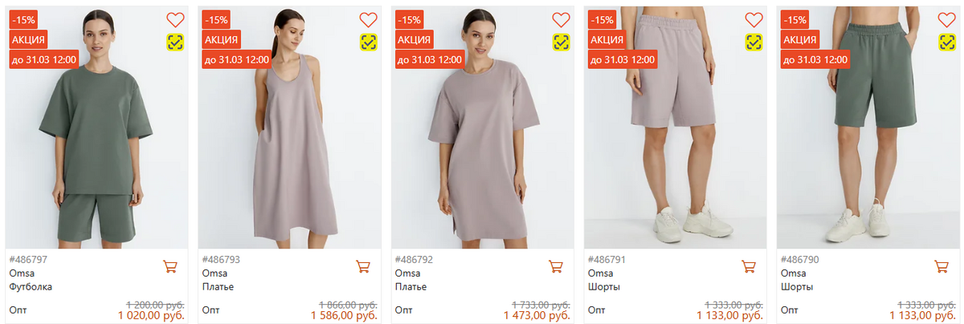Viewport: 964px width, 324px height.
Task: Click АКЦИЯ promo label on green T-shirt
Action: pos(28,40)
